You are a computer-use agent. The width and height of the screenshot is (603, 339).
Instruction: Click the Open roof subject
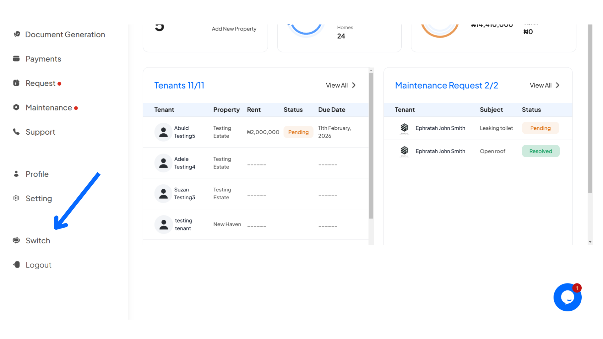(492, 151)
